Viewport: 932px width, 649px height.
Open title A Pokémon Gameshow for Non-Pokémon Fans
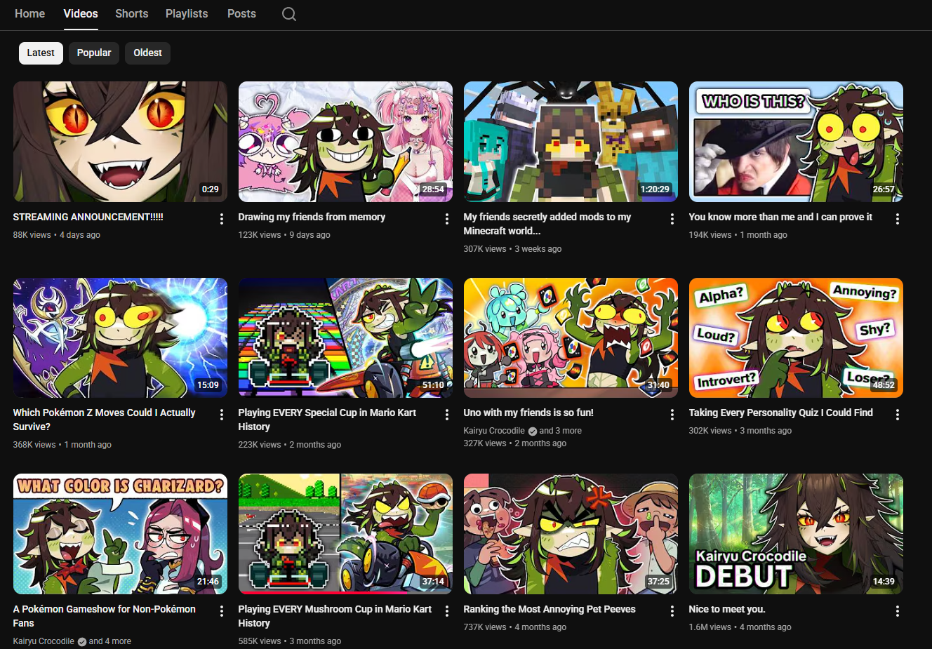coord(105,616)
